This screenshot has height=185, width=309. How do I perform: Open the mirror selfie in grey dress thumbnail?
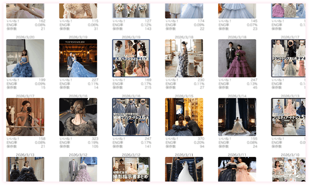[x=25, y=117]
